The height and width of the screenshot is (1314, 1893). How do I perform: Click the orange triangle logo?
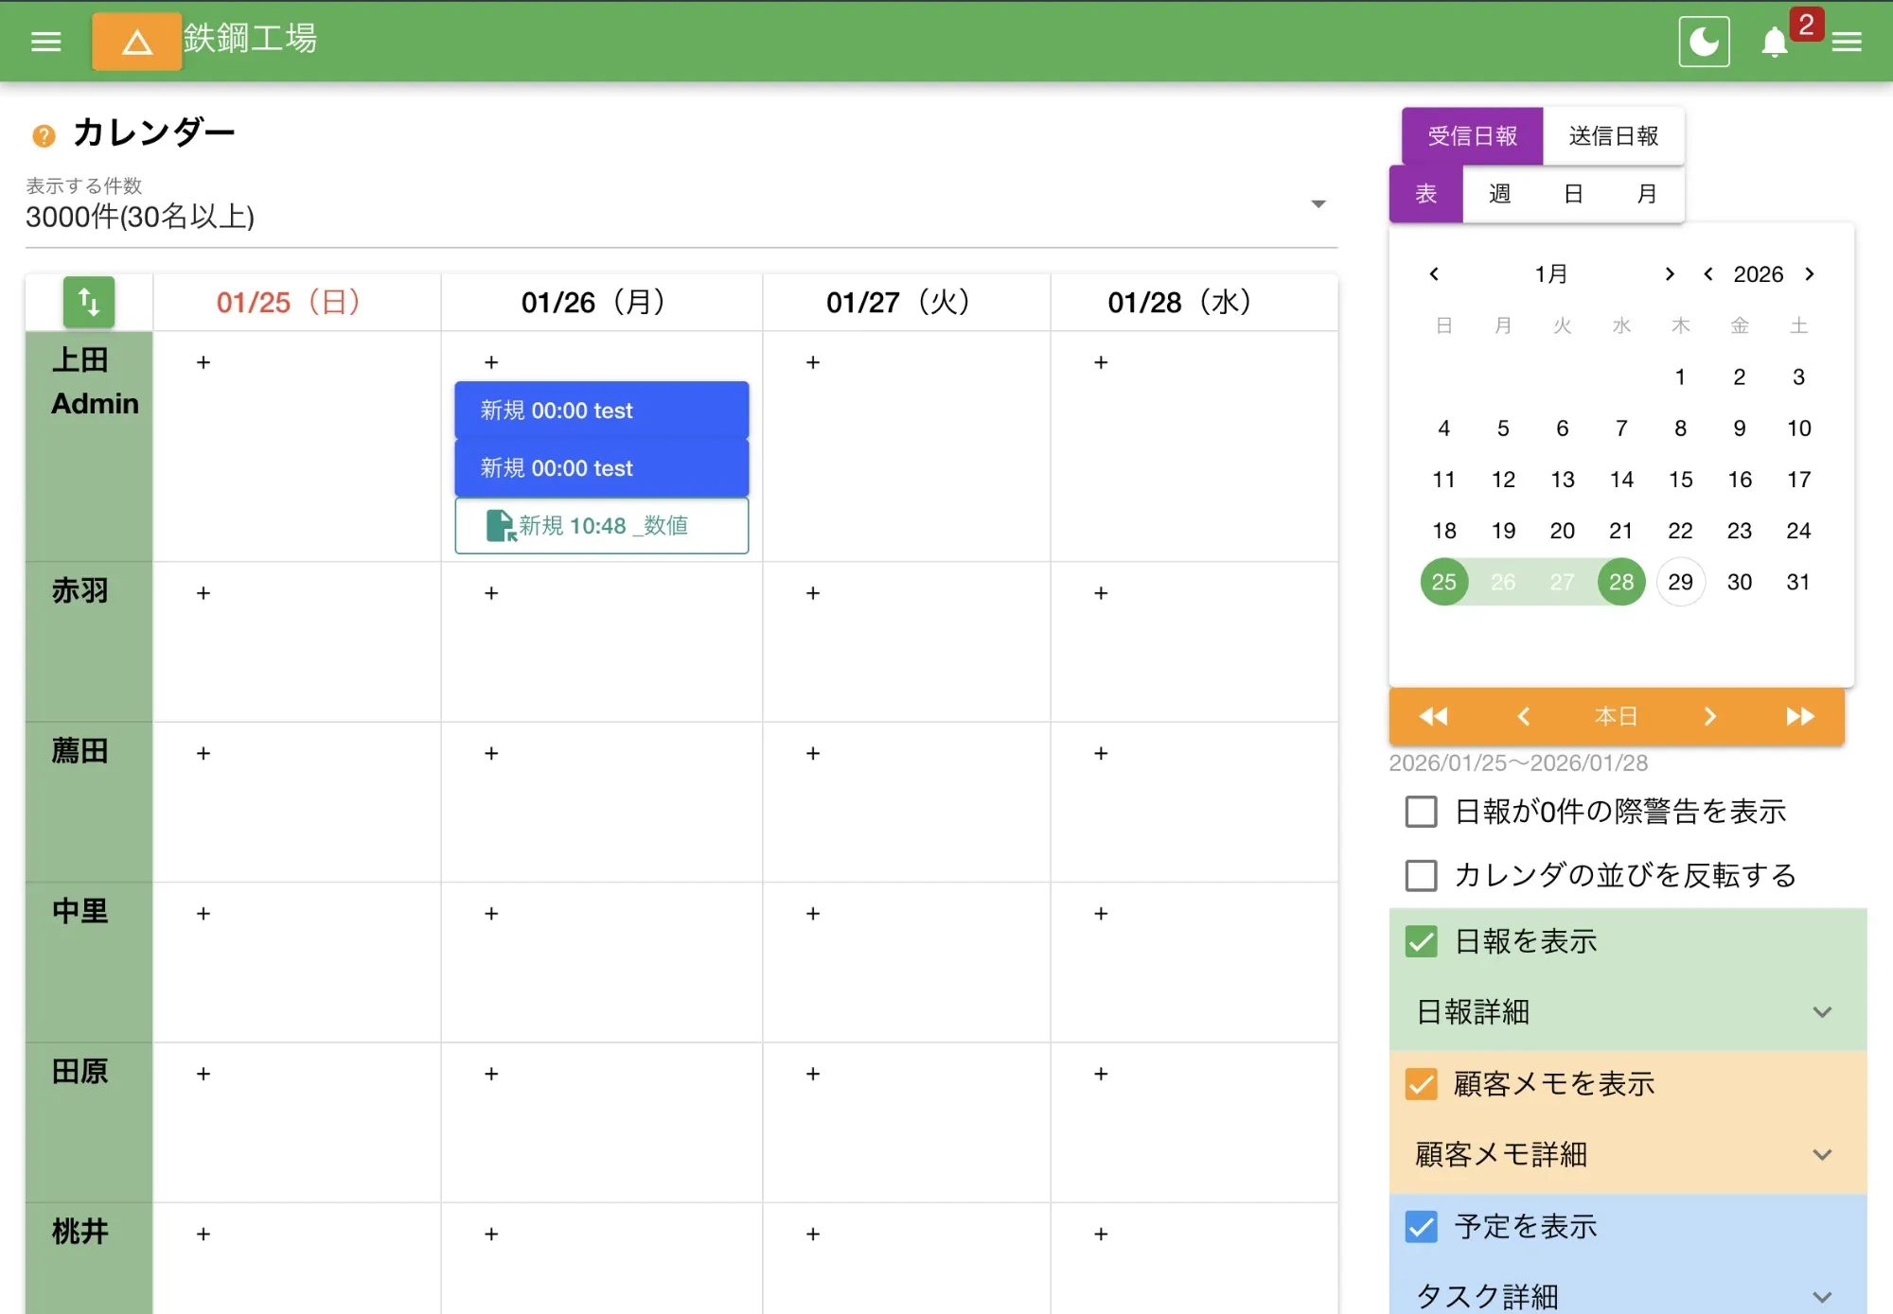pos(137,42)
